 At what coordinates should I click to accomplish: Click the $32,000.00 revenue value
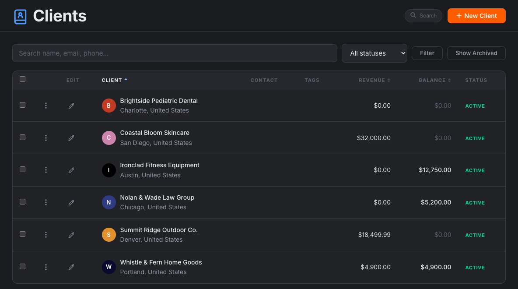pyautogui.click(x=374, y=138)
